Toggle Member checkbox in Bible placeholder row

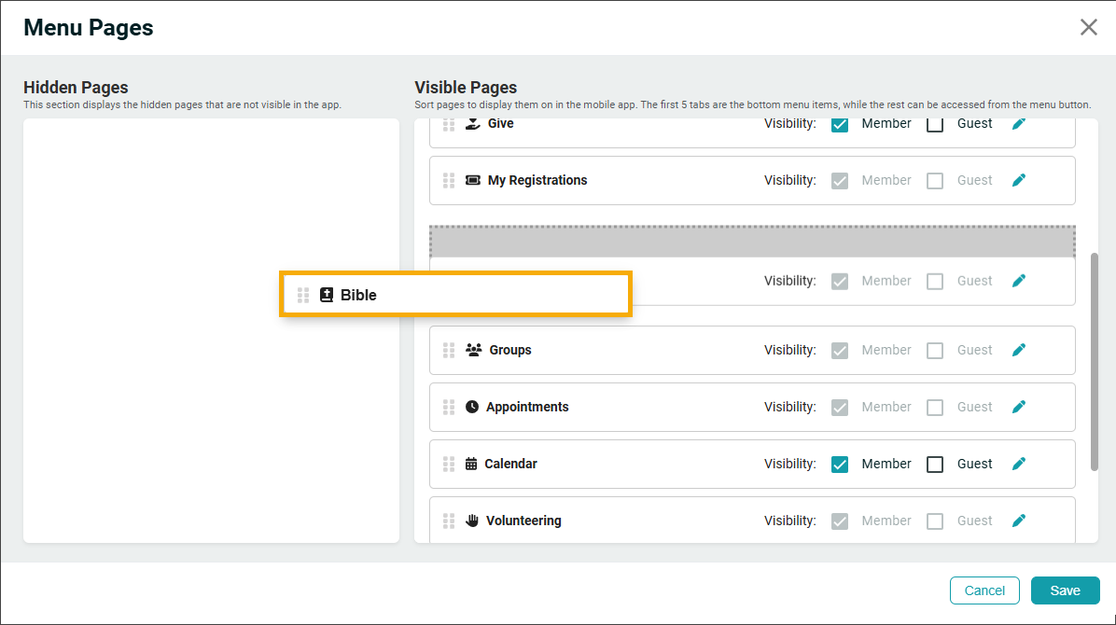[x=840, y=281]
